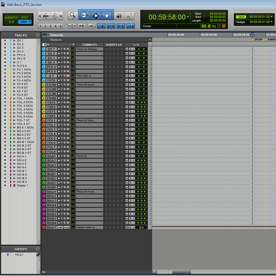The width and height of the screenshot is (276, 276).
Task: Open the main counter dropdown
Action: pos(188,17)
